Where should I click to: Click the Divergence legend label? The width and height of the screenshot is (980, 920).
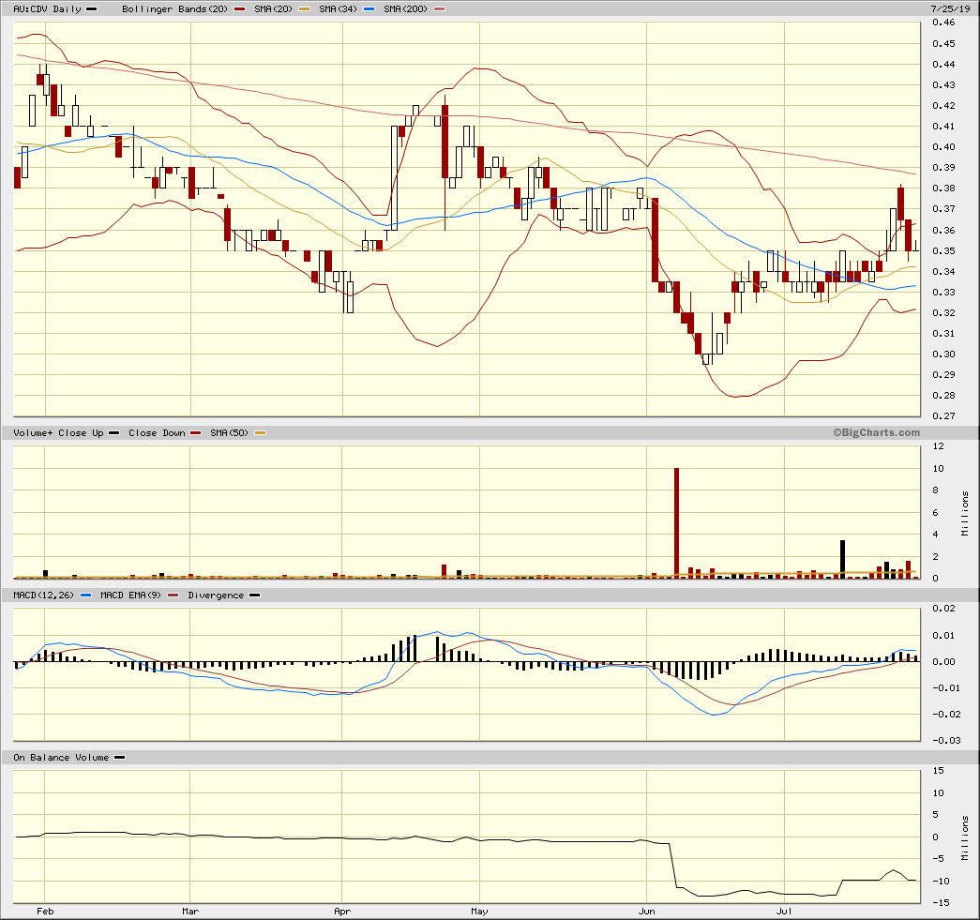[216, 595]
